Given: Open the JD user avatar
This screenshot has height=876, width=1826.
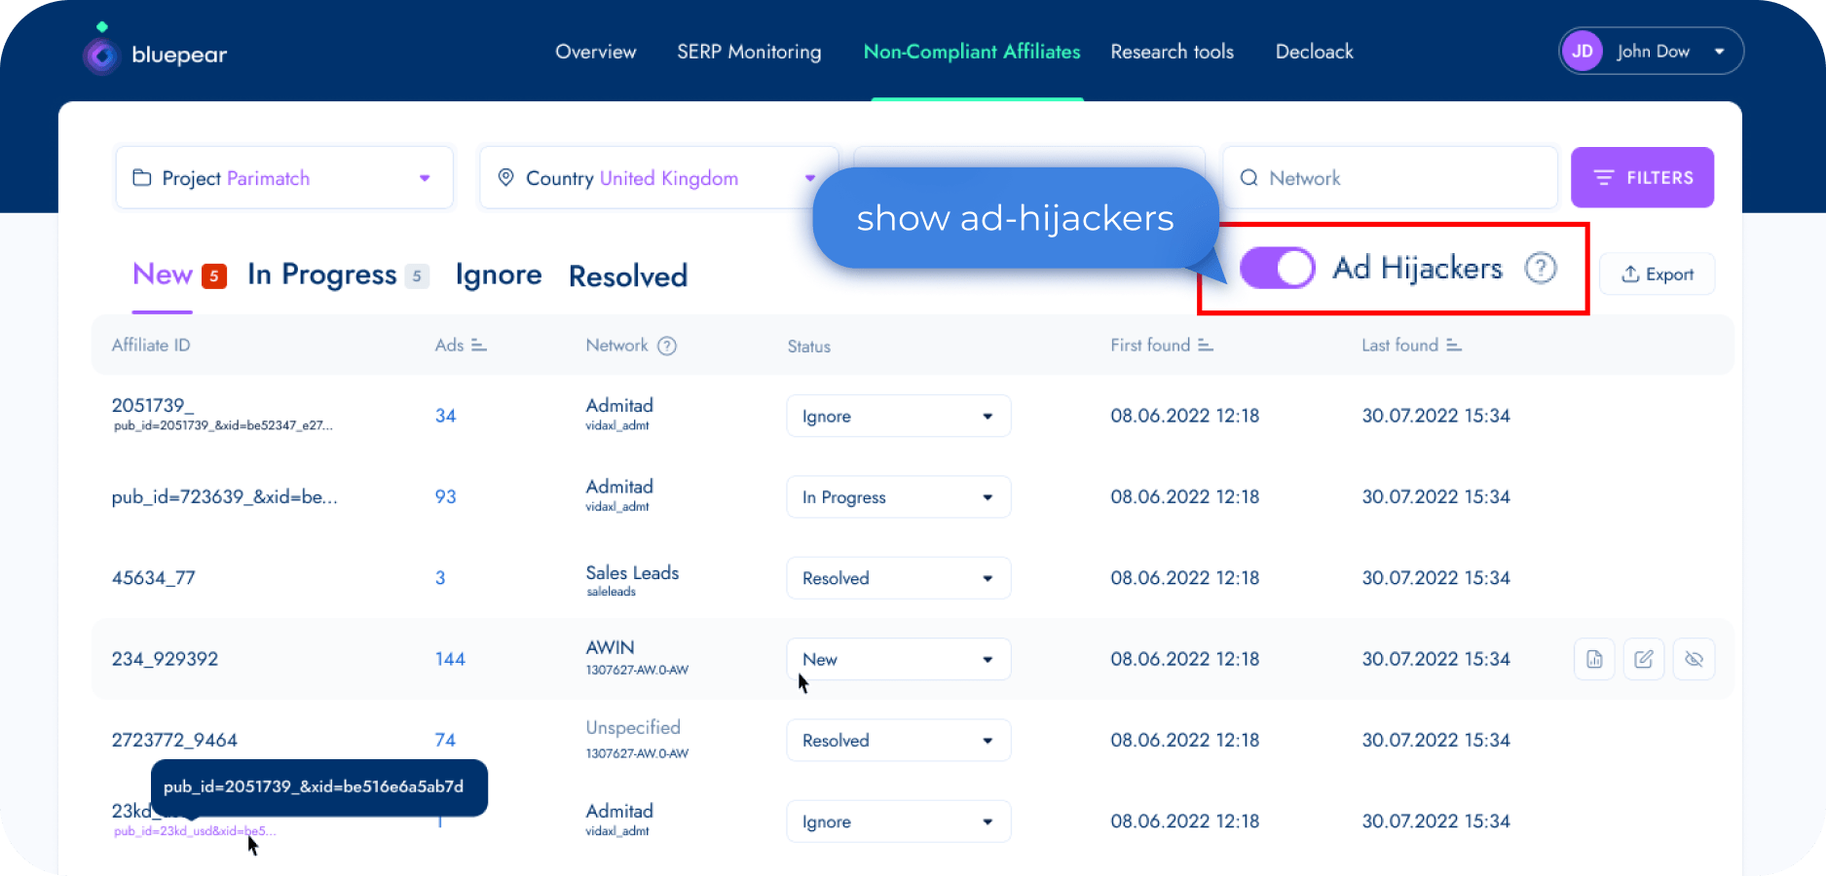Looking at the screenshot, I should tap(1583, 52).
